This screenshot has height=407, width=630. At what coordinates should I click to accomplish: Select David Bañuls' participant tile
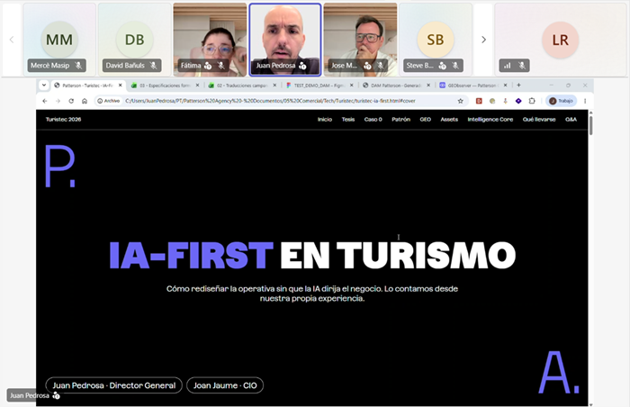coord(135,40)
